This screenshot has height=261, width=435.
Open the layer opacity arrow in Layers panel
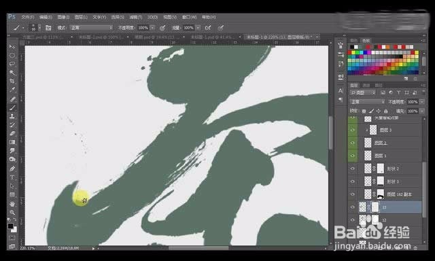[421, 102]
